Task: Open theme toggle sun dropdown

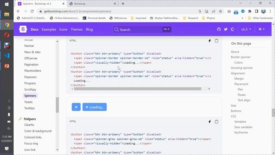Action: coord(262,29)
